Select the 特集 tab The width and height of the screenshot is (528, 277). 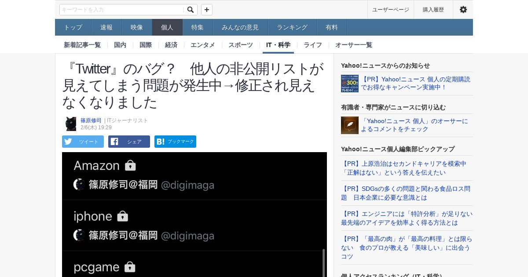pos(198,27)
